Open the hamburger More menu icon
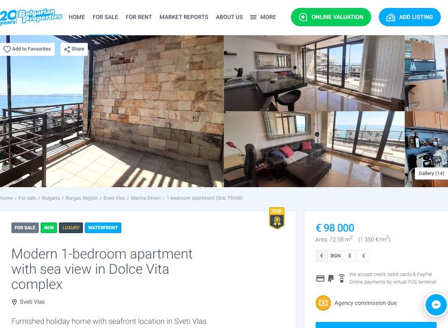Image resolution: width=448 pixels, height=328 pixels. [x=253, y=17]
